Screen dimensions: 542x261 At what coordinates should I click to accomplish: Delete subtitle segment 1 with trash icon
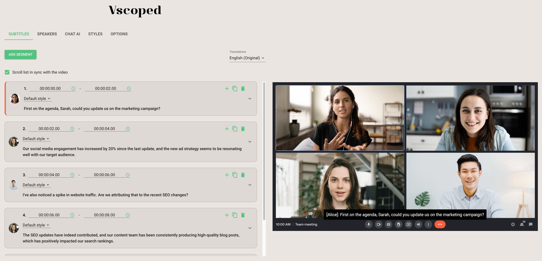pos(243,89)
